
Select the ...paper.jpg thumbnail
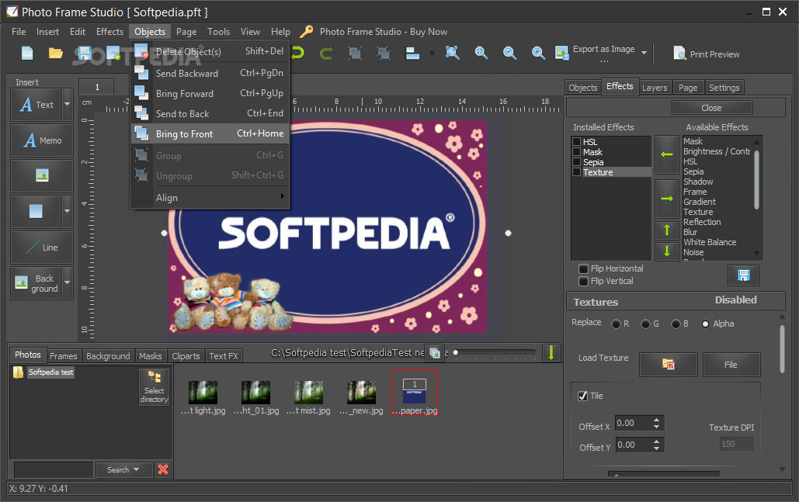pyautogui.click(x=415, y=393)
